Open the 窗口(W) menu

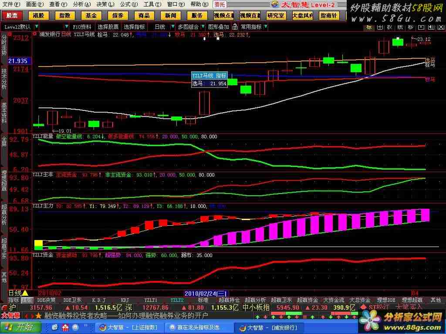click(176, 4)
